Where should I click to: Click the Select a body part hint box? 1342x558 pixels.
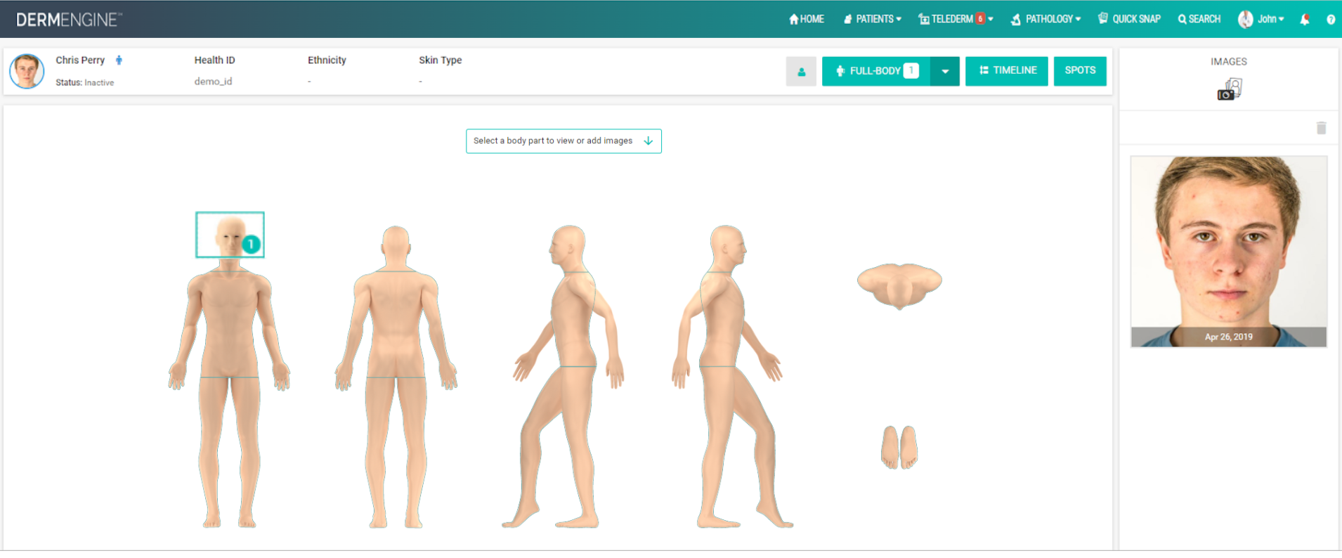563,141
